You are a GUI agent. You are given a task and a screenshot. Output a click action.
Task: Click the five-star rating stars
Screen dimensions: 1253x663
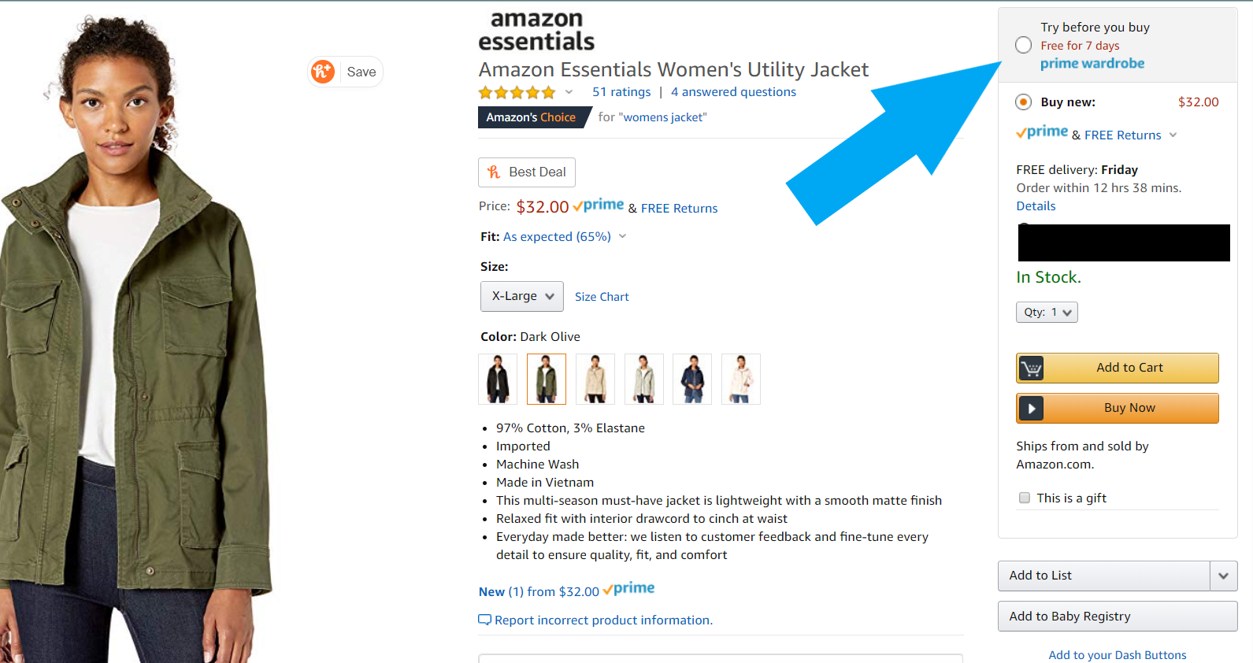(x=517, y=91)
